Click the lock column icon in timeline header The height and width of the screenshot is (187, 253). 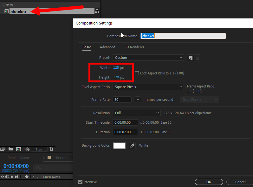tap(16, 177)
